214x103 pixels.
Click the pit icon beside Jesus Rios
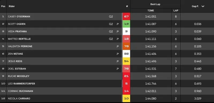(118, 61)
